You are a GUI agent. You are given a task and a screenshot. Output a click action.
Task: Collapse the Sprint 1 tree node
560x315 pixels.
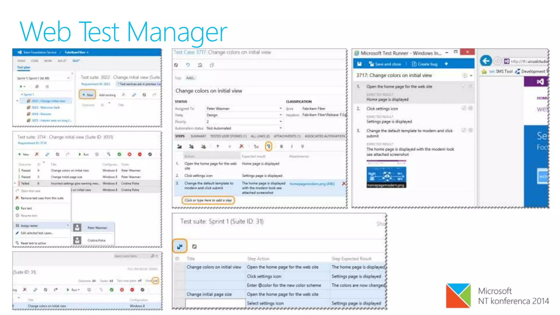click(x=22, y=94)
